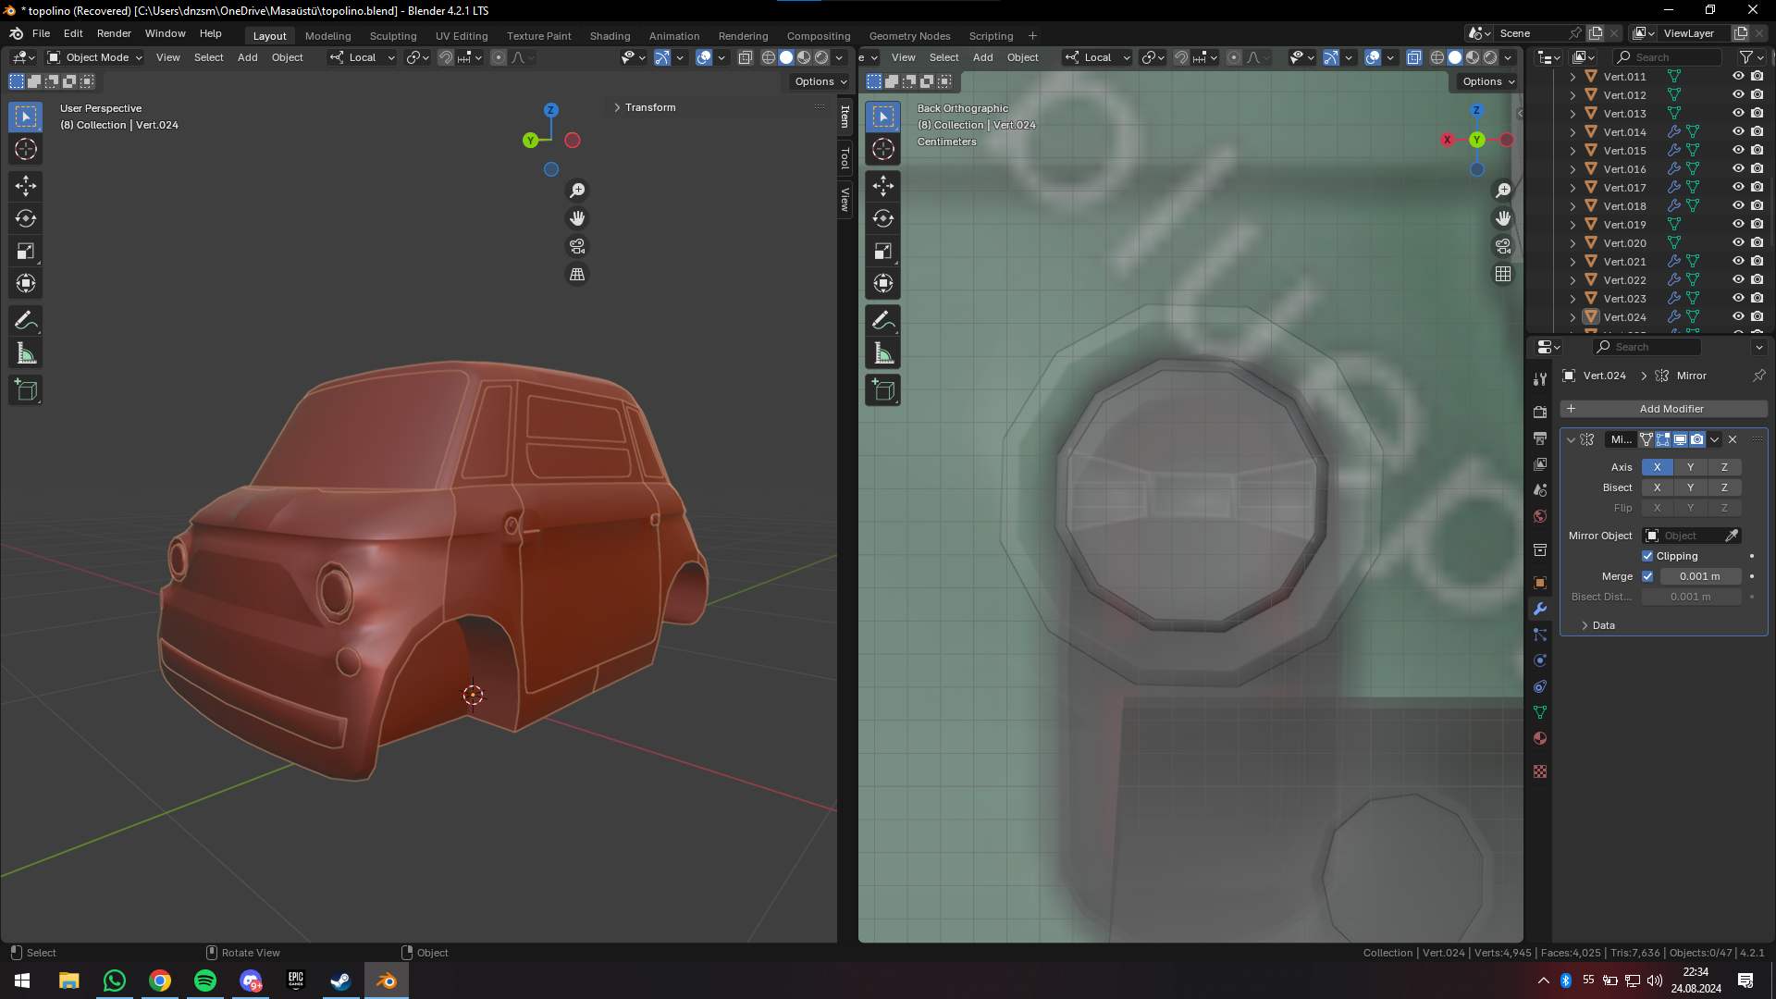1776x999 pixels.
Task: Click the Merge distance 0.001 m field
Action: [x=1699, y=576]
